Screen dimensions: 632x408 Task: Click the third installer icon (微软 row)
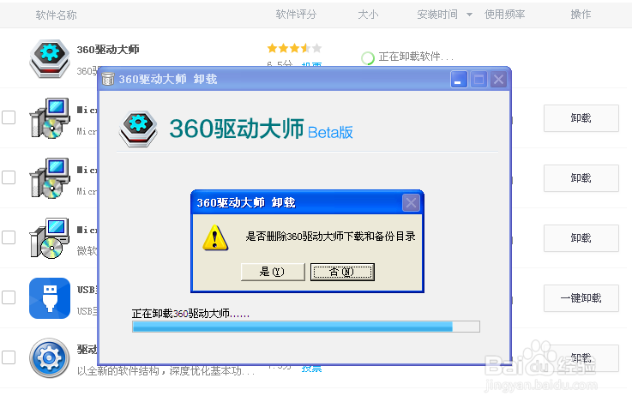coord(50,238)
